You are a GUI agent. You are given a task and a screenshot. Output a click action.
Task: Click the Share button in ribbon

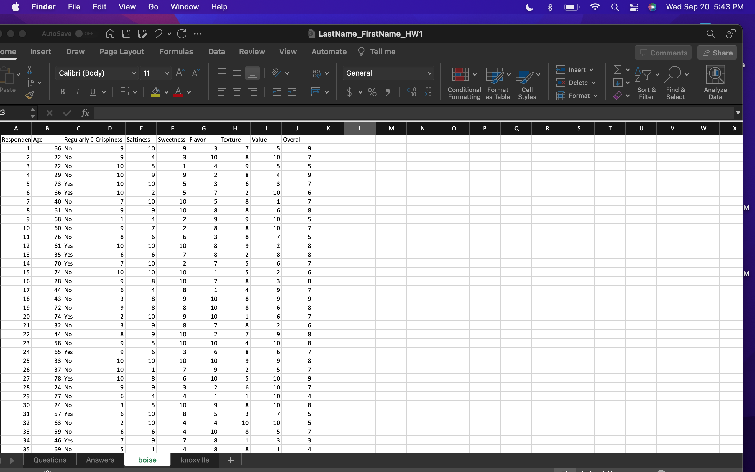(718, 53)
